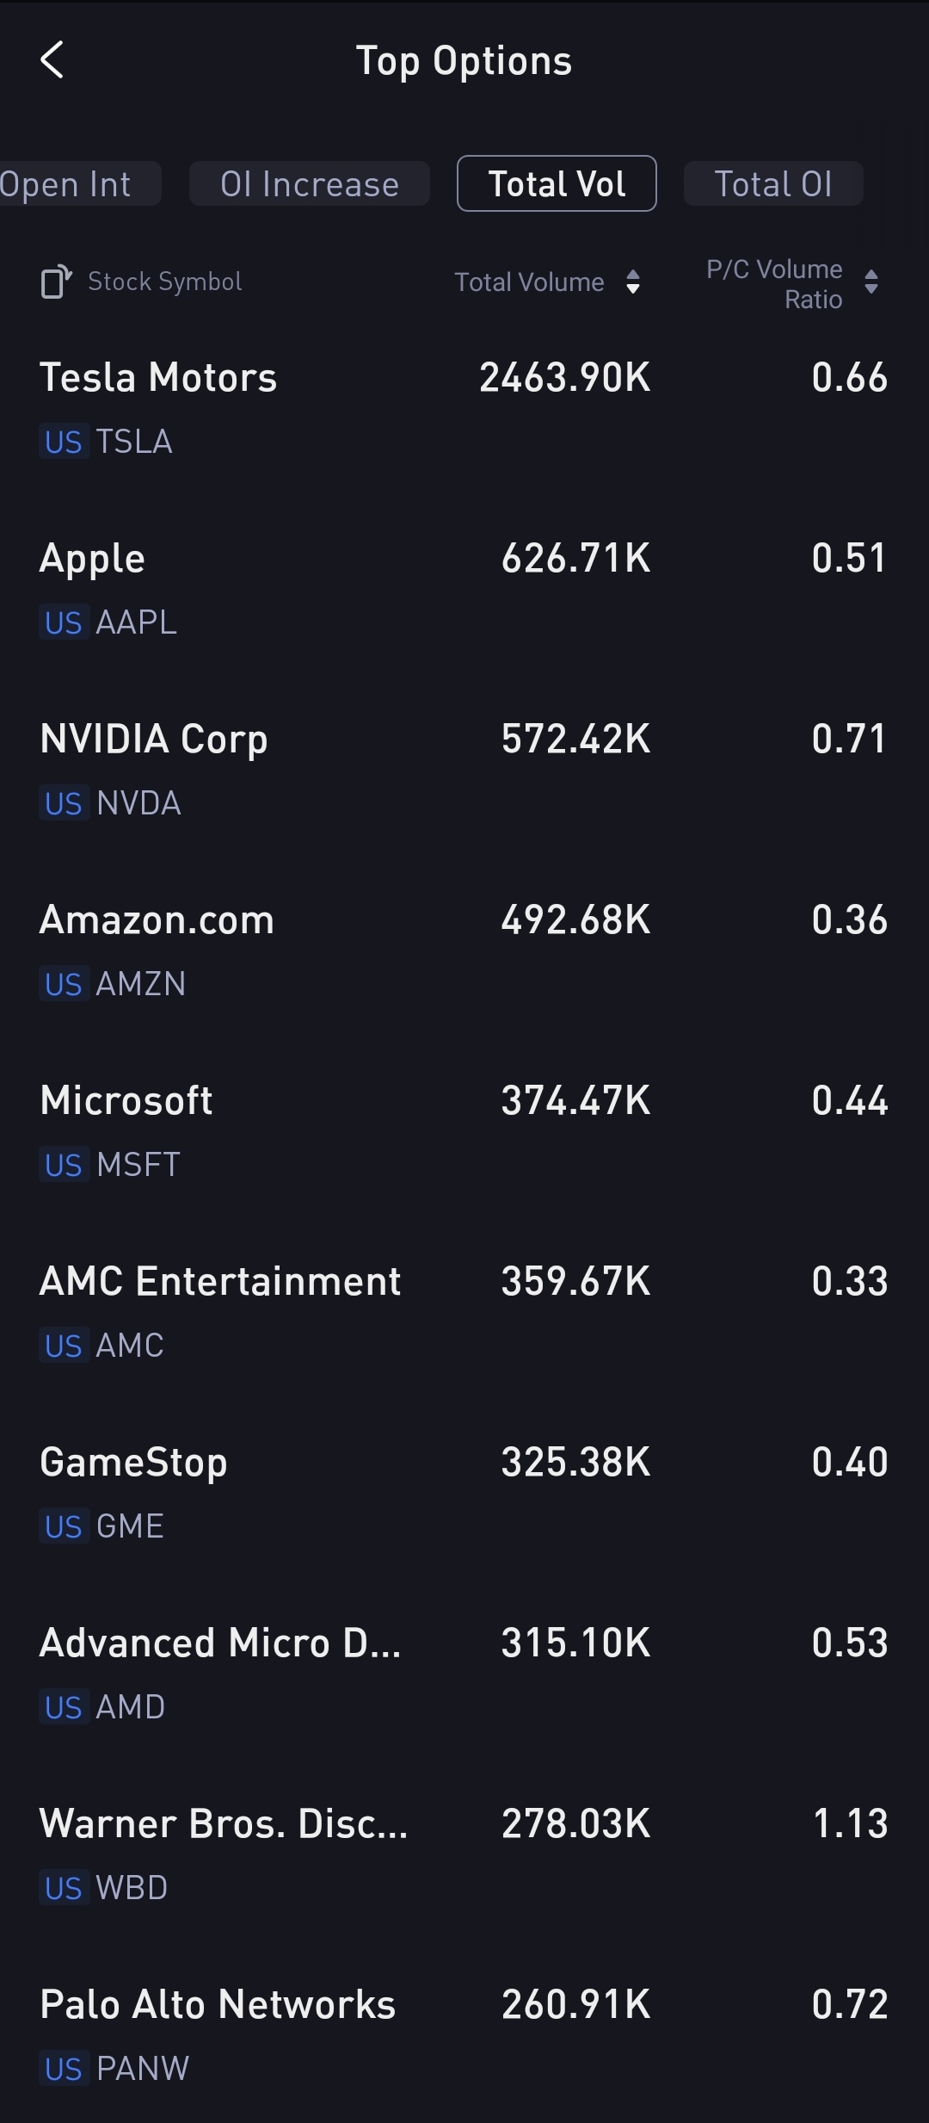
Task: Sort by Total Volume arrows
Action: pos(633,282)
